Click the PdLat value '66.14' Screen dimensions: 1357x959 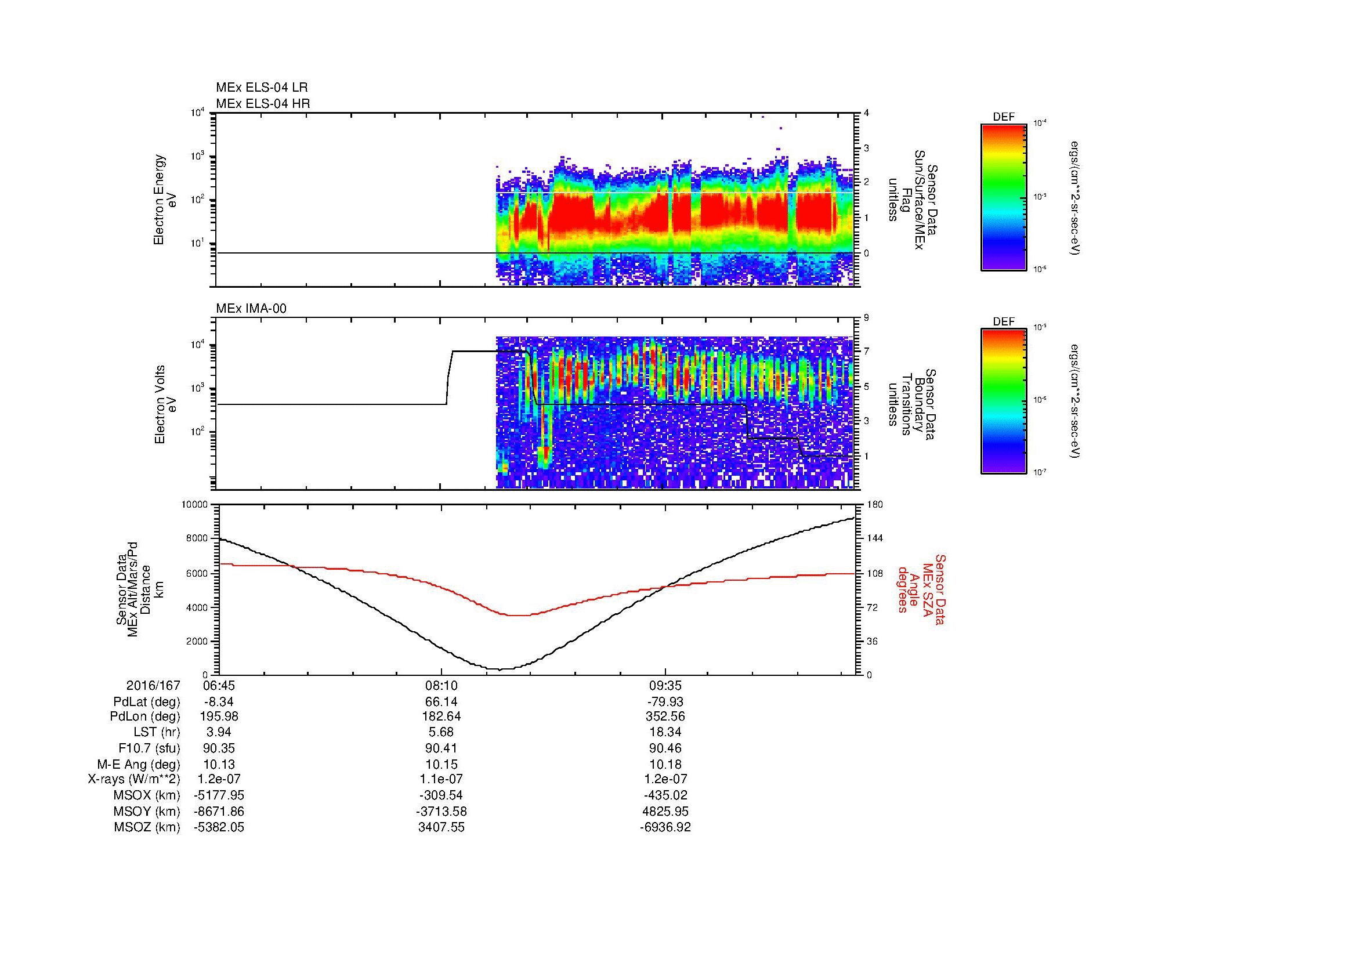tap(442, 702)
